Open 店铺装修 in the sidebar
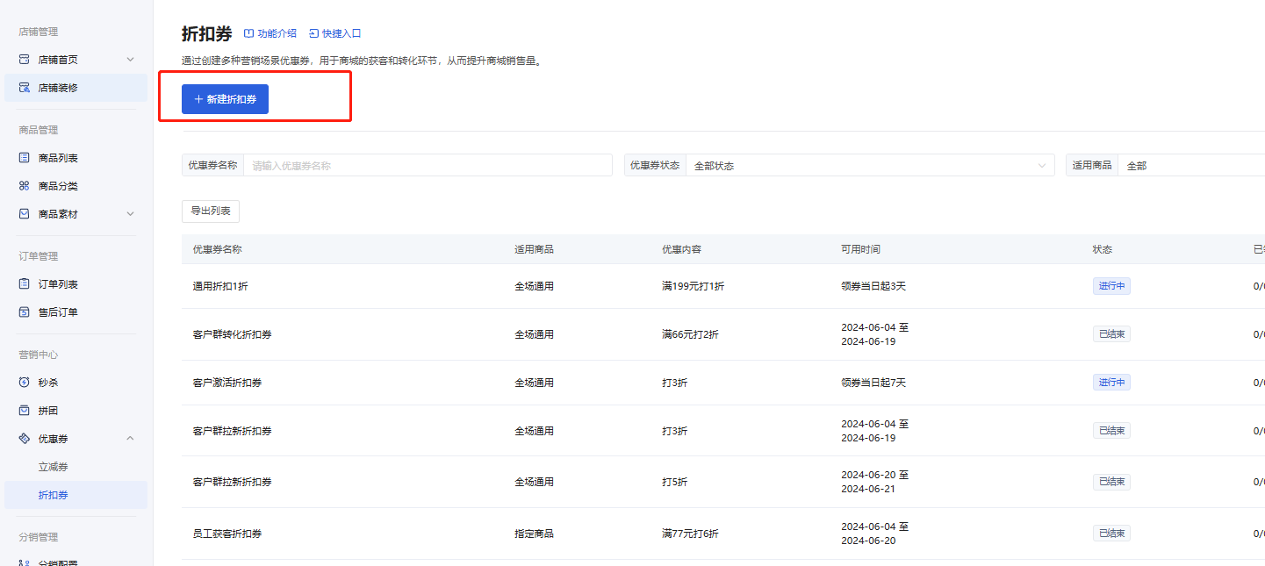1265x566 pixels. click(76, 88)
